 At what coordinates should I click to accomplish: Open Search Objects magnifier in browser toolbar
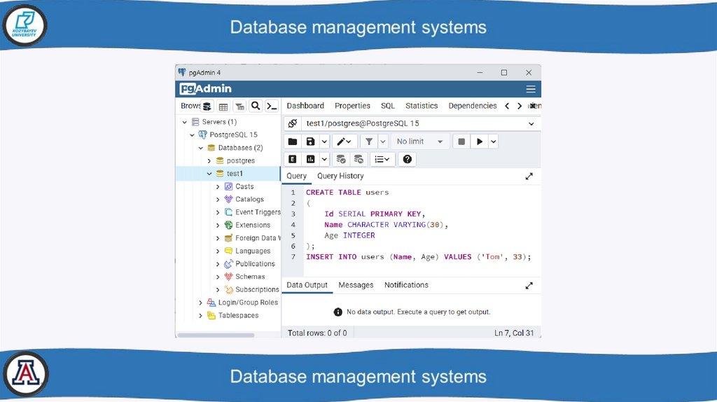tap(256, 106)
